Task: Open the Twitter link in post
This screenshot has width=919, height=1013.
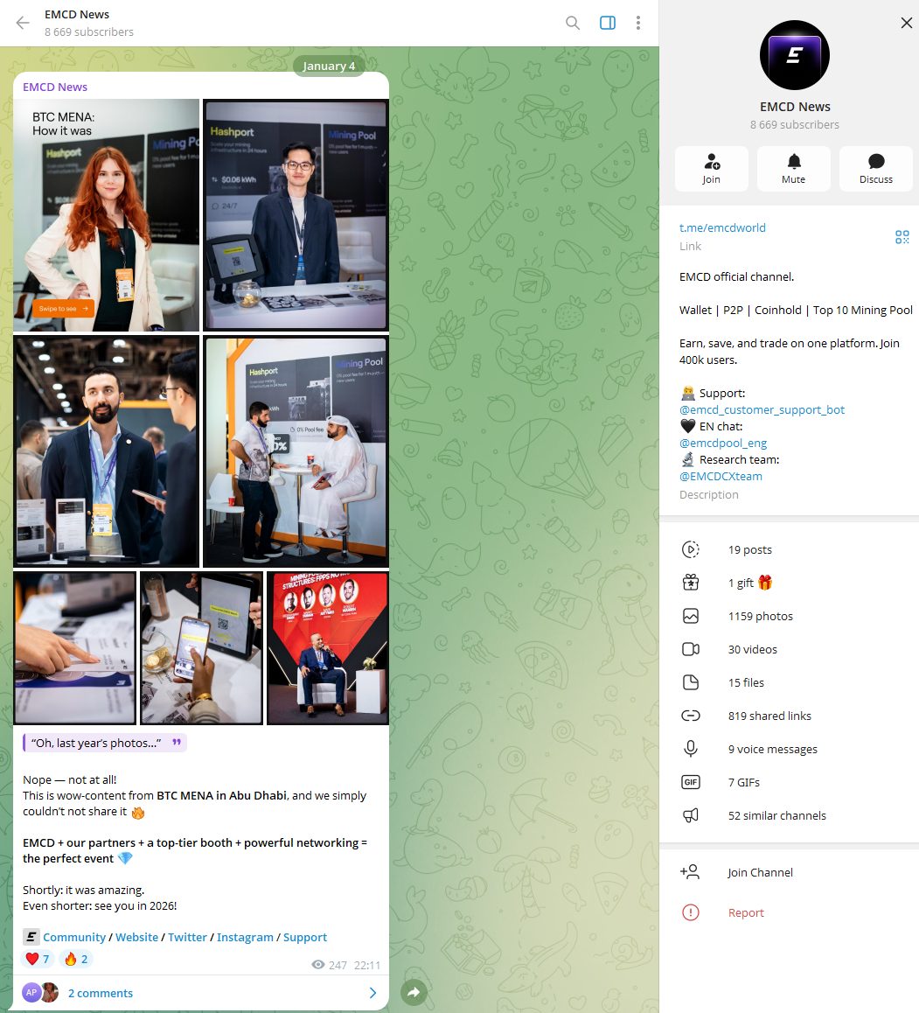Action: click(x=187, y=938)
